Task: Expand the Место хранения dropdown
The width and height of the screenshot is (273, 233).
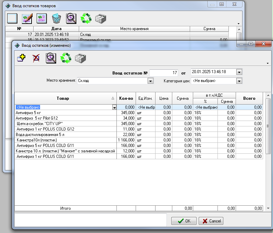Action: (150, 81)
